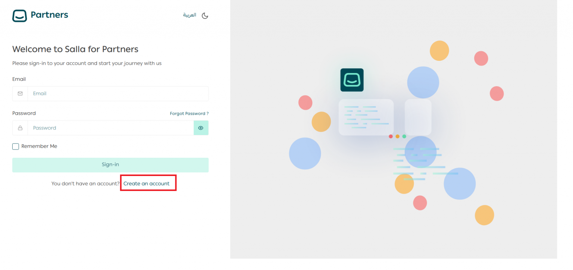
Task: Show password using the eye icon
Action: [x=201, y=128]
